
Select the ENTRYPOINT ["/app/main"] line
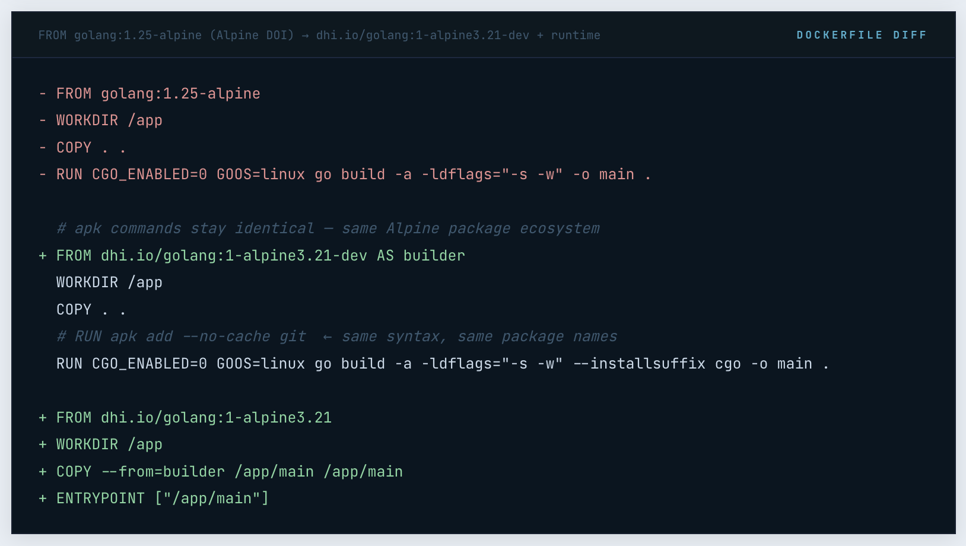click(x=162, y=499)
